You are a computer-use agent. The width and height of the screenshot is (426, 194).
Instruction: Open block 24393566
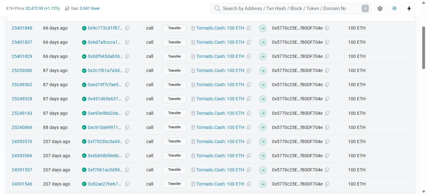tap(22, 156)
